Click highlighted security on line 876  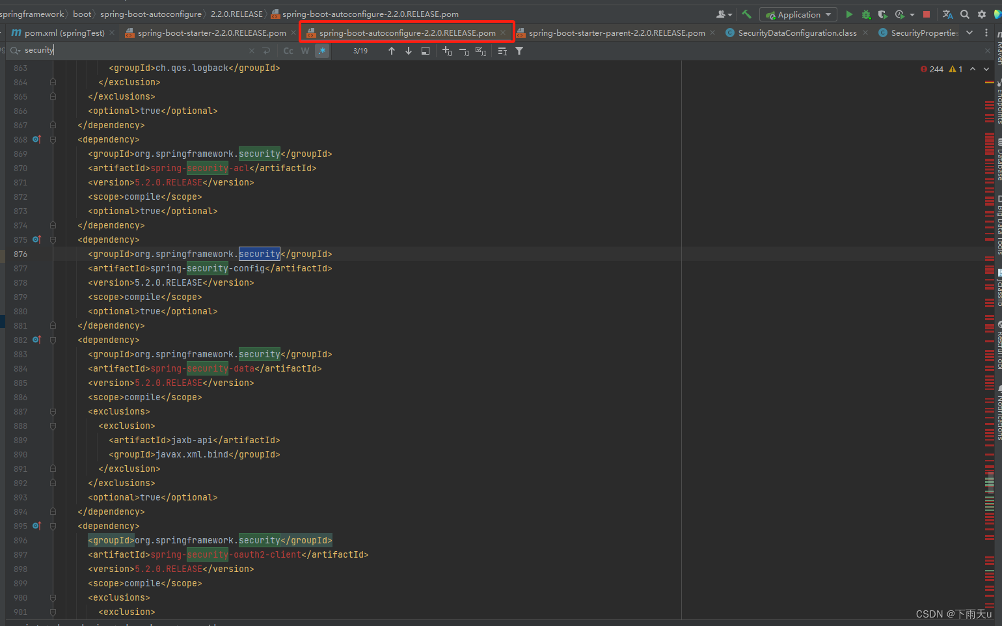[259, 254]
